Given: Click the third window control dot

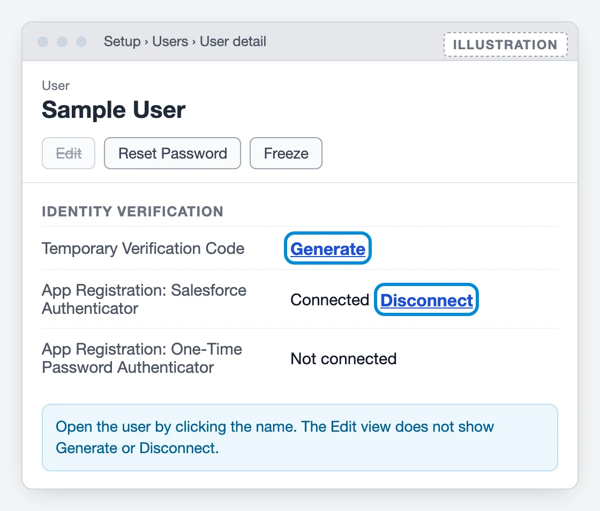Looking at the screenshot, I should coord(81,41).
